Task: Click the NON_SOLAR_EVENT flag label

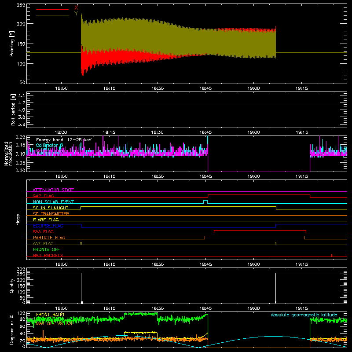Action: coord(53,202)
